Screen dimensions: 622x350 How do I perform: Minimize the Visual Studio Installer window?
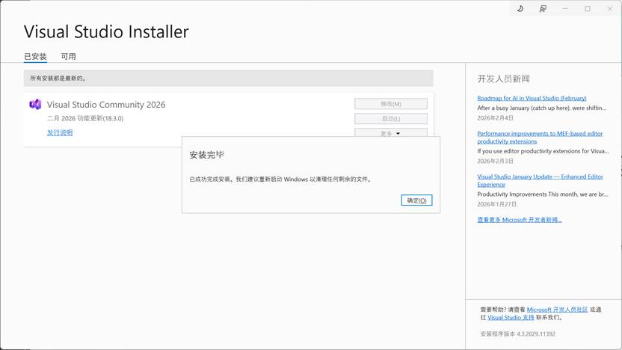point(565,9)
